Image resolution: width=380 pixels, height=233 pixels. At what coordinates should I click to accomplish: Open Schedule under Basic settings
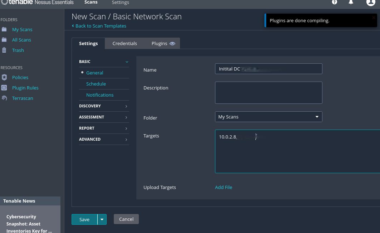(x=96, y=84)
